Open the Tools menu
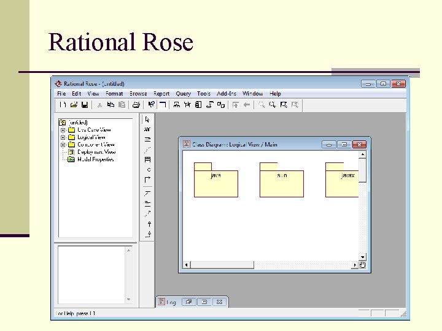442x331 pixels. 204,93
